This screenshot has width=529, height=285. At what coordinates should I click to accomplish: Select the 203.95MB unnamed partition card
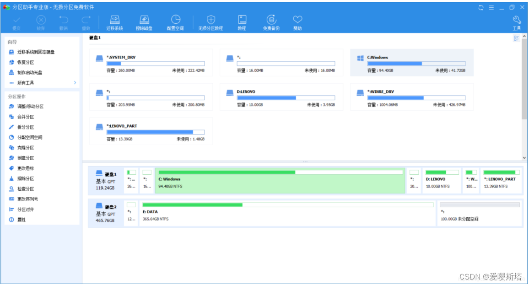coord(151,97)
